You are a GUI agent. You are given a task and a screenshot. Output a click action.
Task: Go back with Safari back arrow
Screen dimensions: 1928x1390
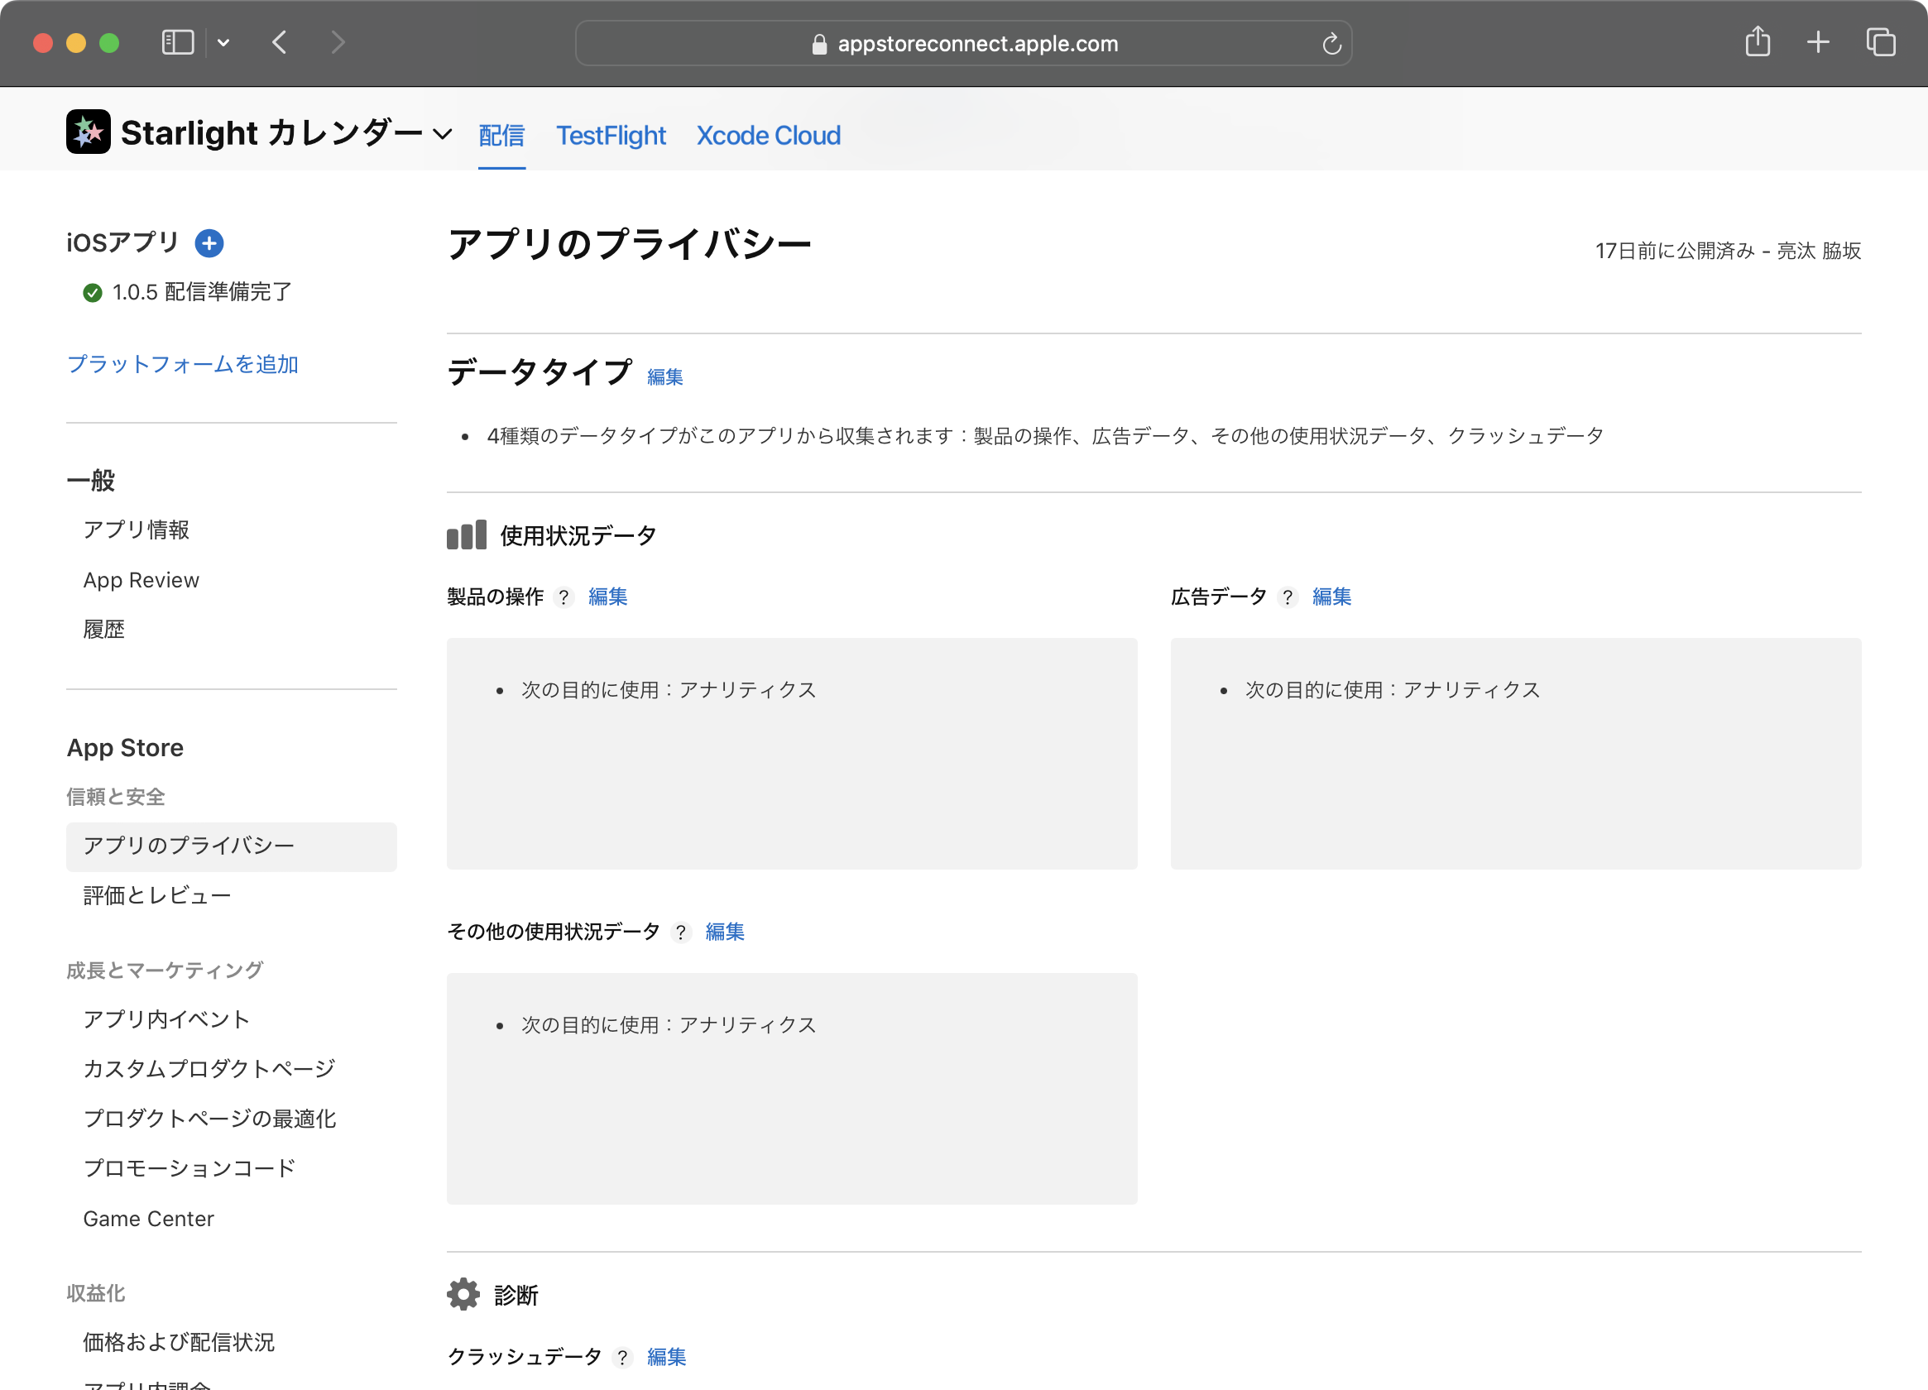tap(280, 42)
